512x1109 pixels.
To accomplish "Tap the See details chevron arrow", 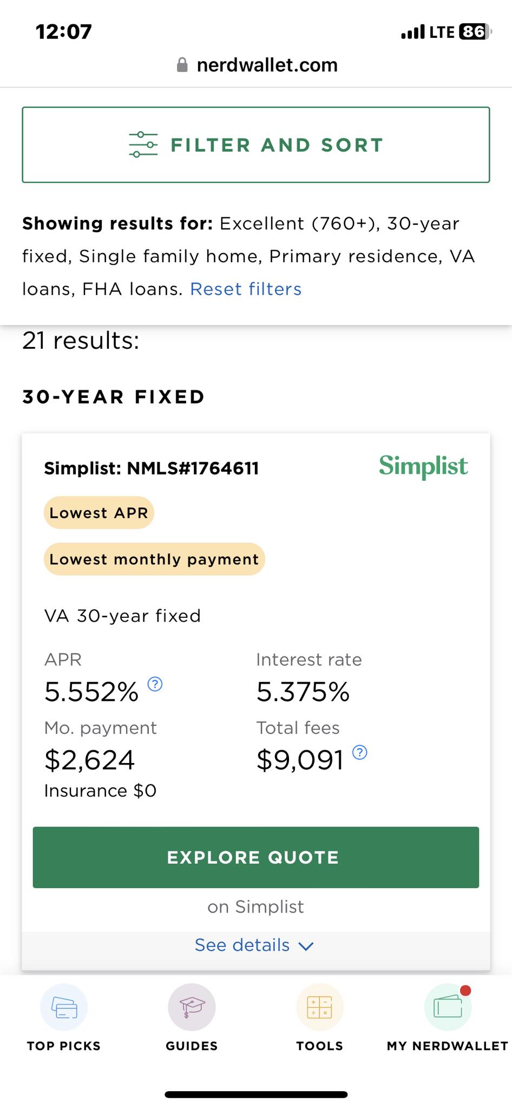I will coord(306,946).
